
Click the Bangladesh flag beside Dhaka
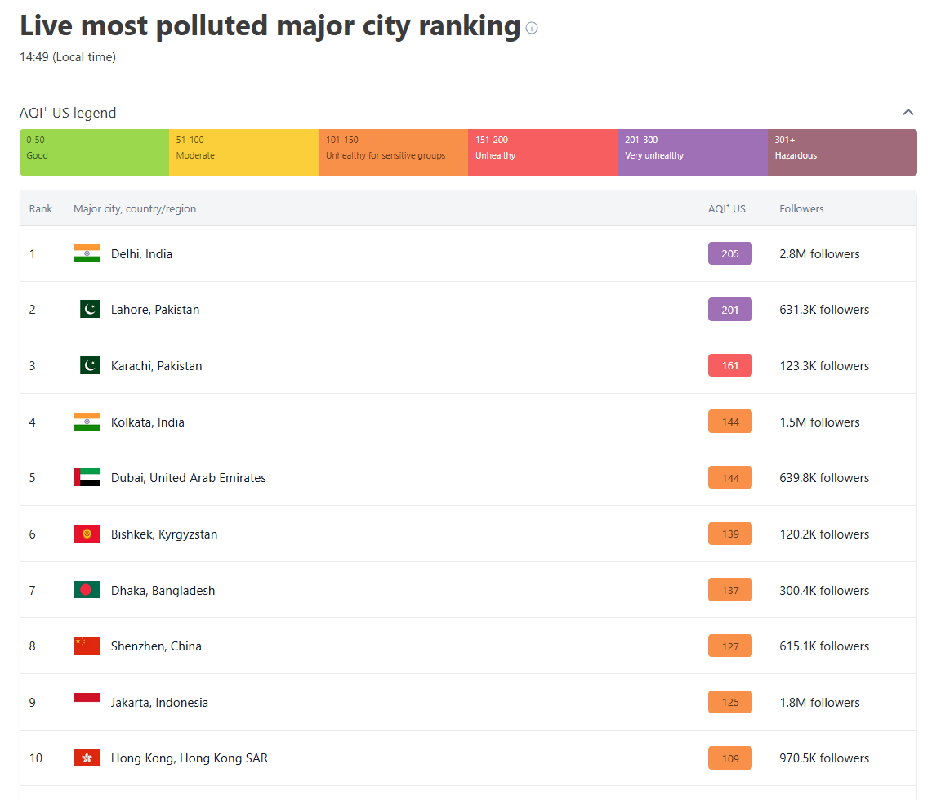[87, 590]
